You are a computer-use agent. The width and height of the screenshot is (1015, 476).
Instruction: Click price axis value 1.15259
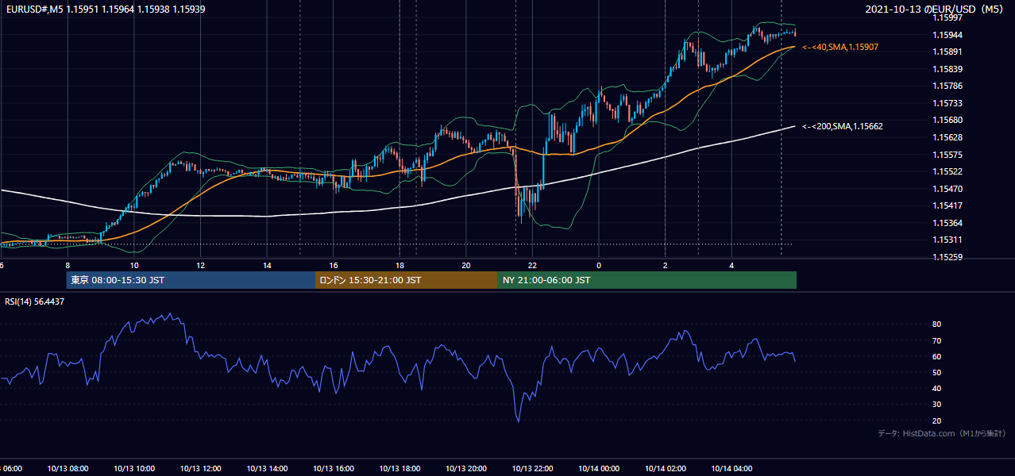(947, 257)
